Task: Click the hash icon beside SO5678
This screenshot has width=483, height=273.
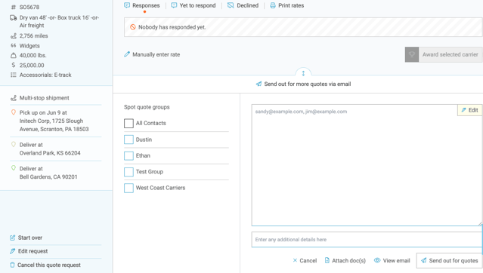Action: tap(14, 7)
